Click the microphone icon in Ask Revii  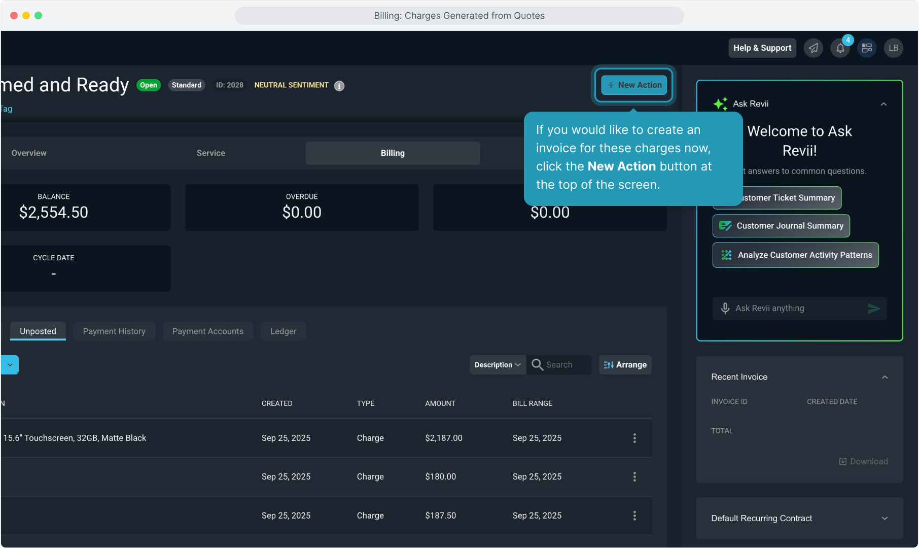click(725, 308)
